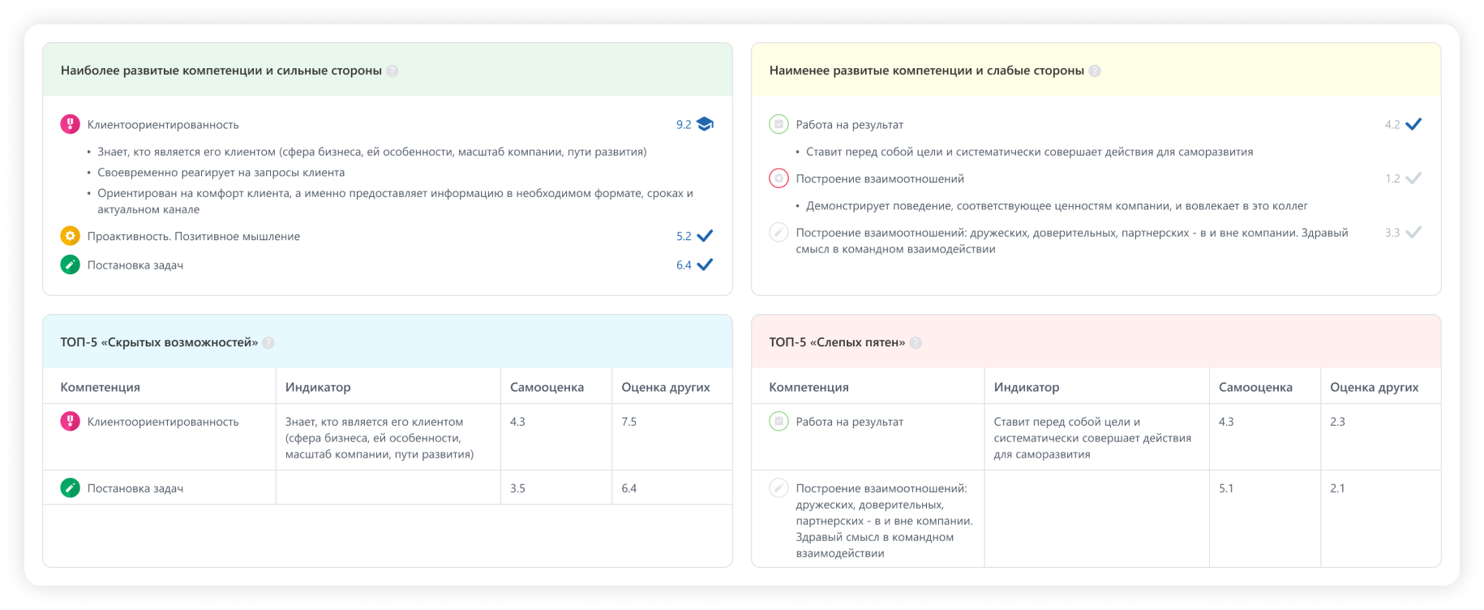
Task: Click bullet 'Демонстрирует поведение, соответствующее ценностям компании'
Action: click(1057, 206)
